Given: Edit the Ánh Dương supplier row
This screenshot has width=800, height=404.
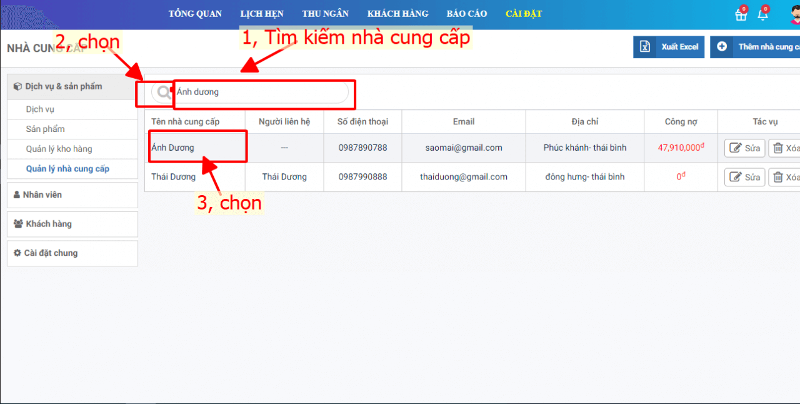Looking at the screenshot, I should 744,148.
